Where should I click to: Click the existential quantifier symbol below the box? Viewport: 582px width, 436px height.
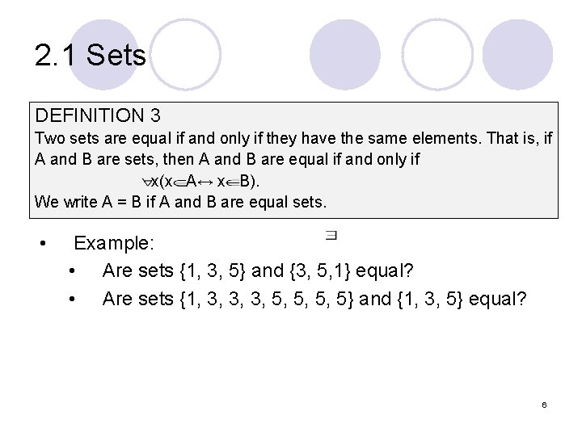[x=331, y=236]
